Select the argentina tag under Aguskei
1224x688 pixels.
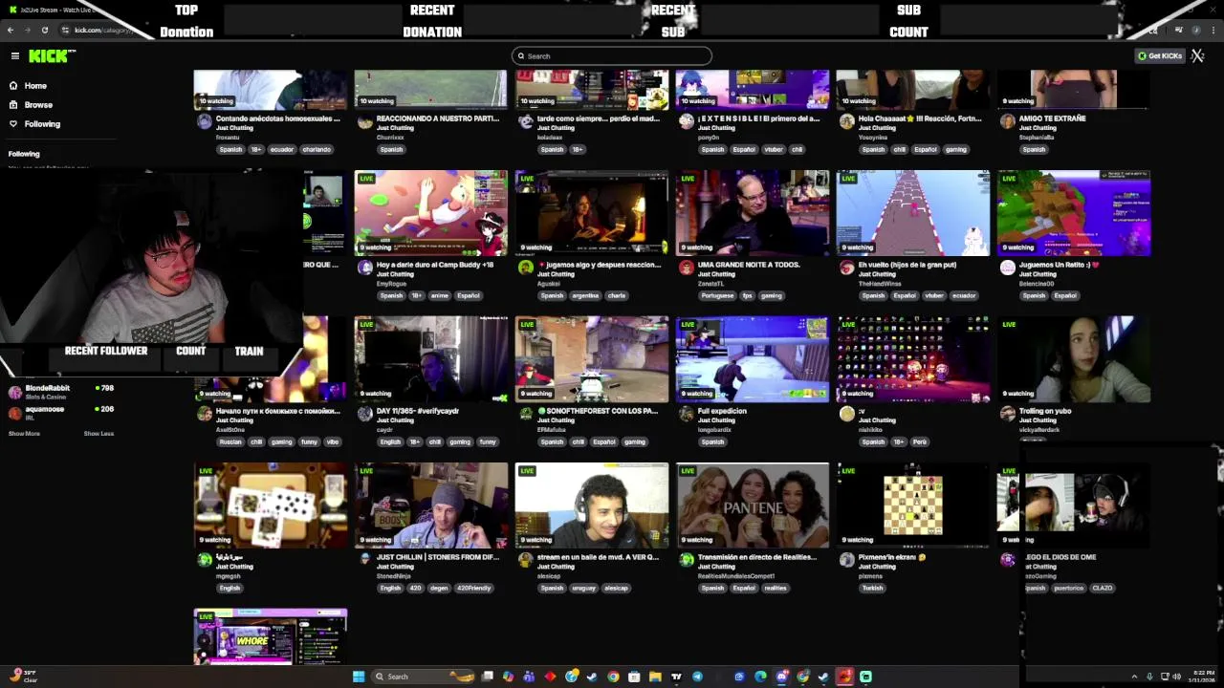[x=584, y=296]
